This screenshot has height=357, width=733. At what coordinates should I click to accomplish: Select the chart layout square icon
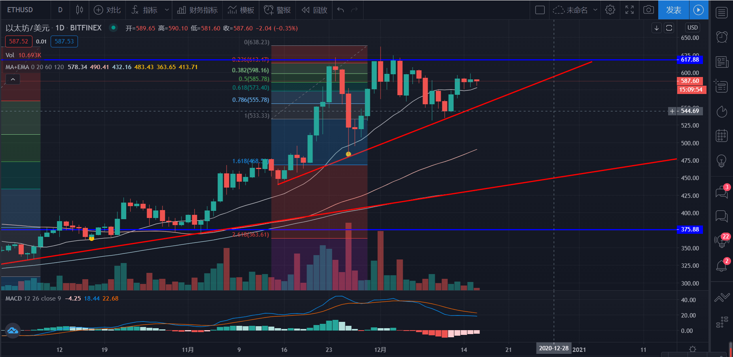click(540, 10)
